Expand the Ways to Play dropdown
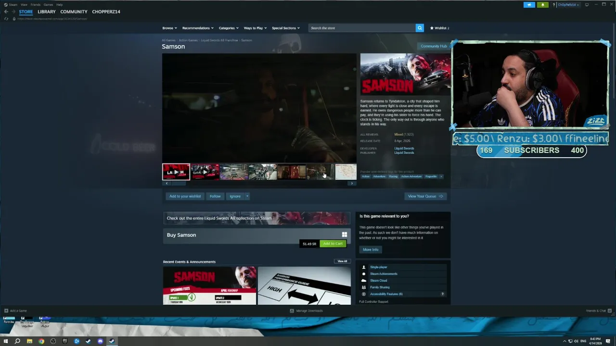Screen dimensions: 616x346 [x=255, y=28]
